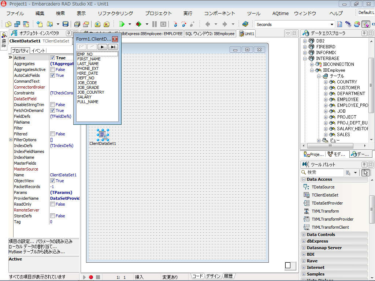Click the Trace Into debug icon
The height and width of the screenshot is (281, 375).
(175, 24)
